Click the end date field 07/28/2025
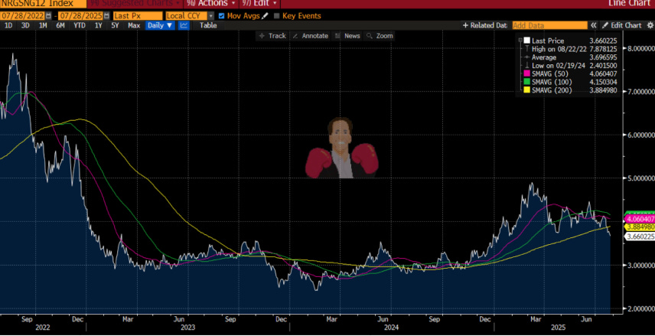Screen dimensions: 655x336 80,16
